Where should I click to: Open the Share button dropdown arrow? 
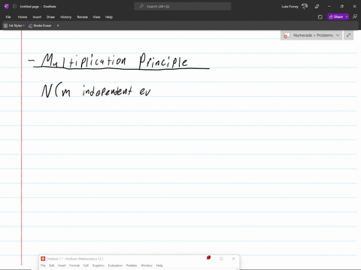(347, 16)
